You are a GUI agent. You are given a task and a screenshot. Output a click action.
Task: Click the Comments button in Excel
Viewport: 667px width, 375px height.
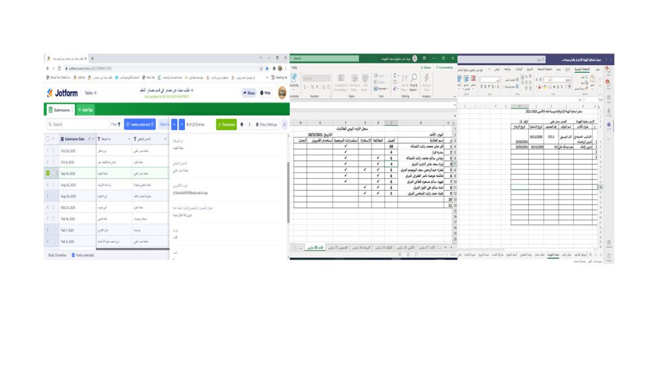(445, 67)
